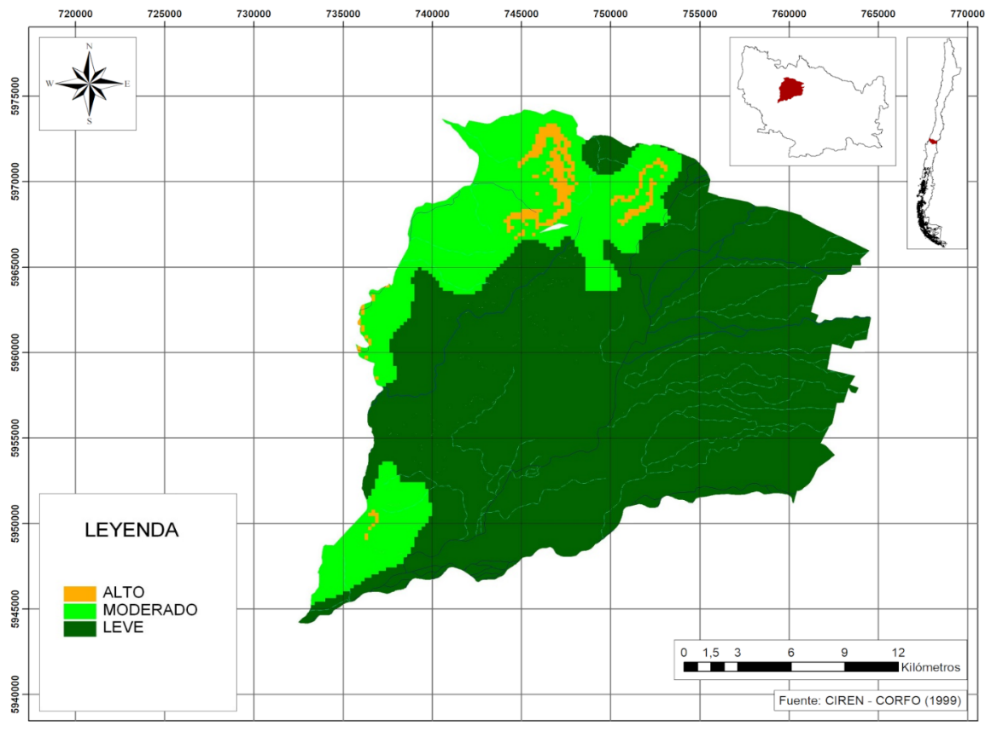
Task: Click the scale bar 1,5 tick label
Action: point(711,652)
